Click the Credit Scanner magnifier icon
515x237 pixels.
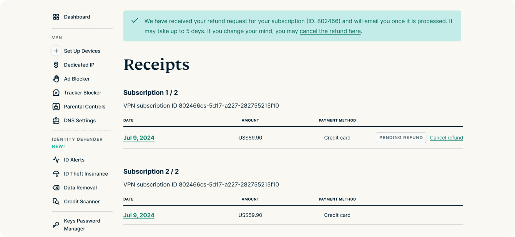click(x=56, y=202)
